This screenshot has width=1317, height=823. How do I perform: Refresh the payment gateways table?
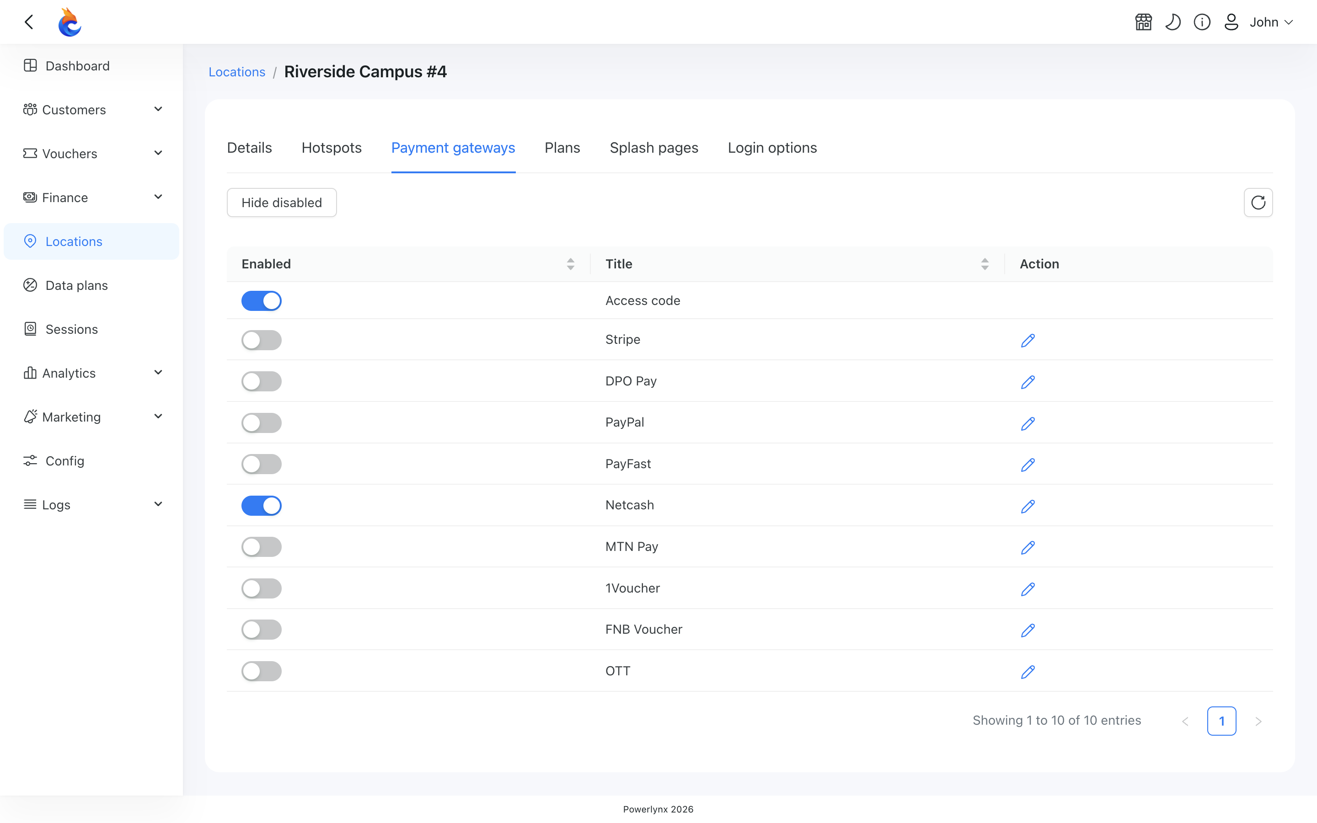pos(1258,203)
